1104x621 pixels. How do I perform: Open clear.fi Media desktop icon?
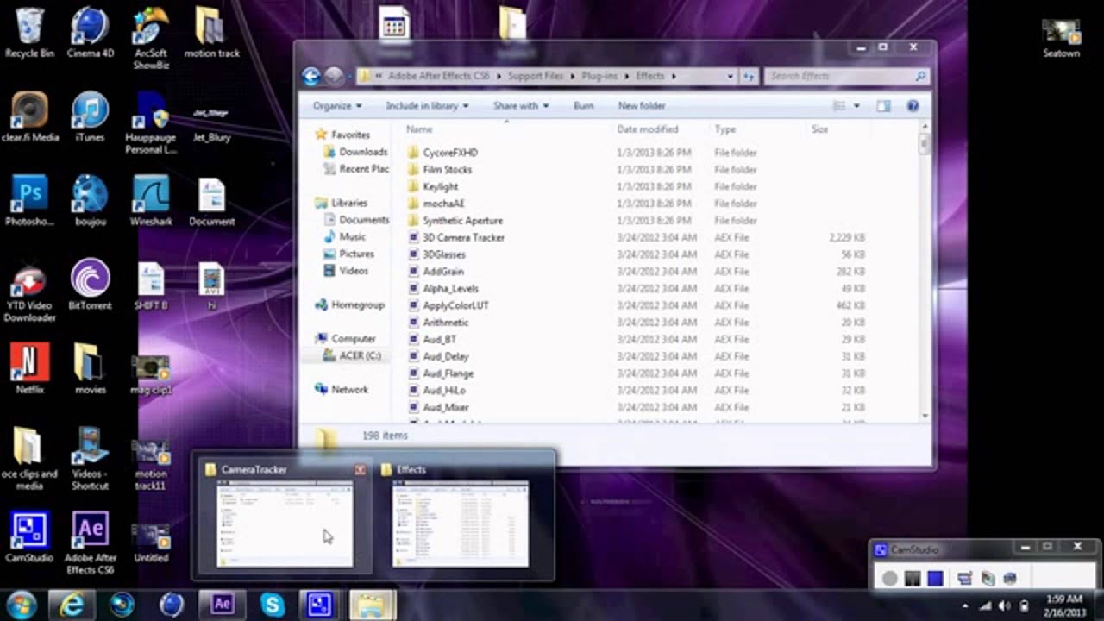coord(29,116)
